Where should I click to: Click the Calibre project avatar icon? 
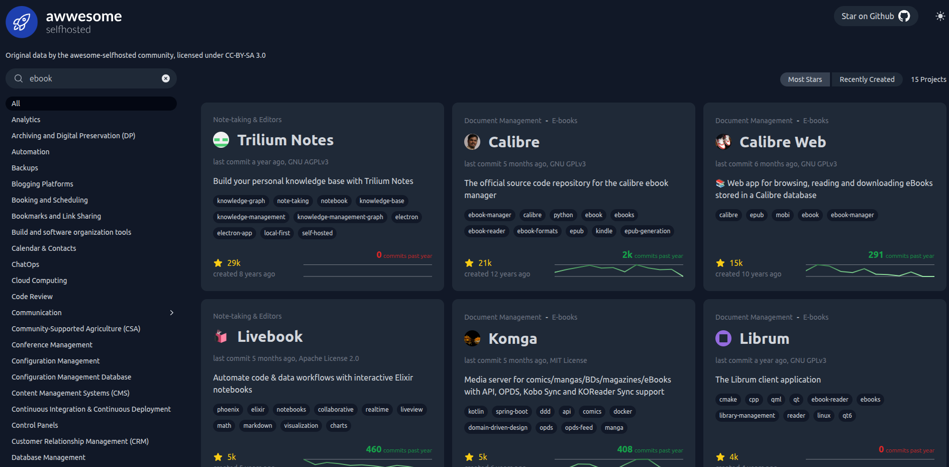click(x=472, y=142)
